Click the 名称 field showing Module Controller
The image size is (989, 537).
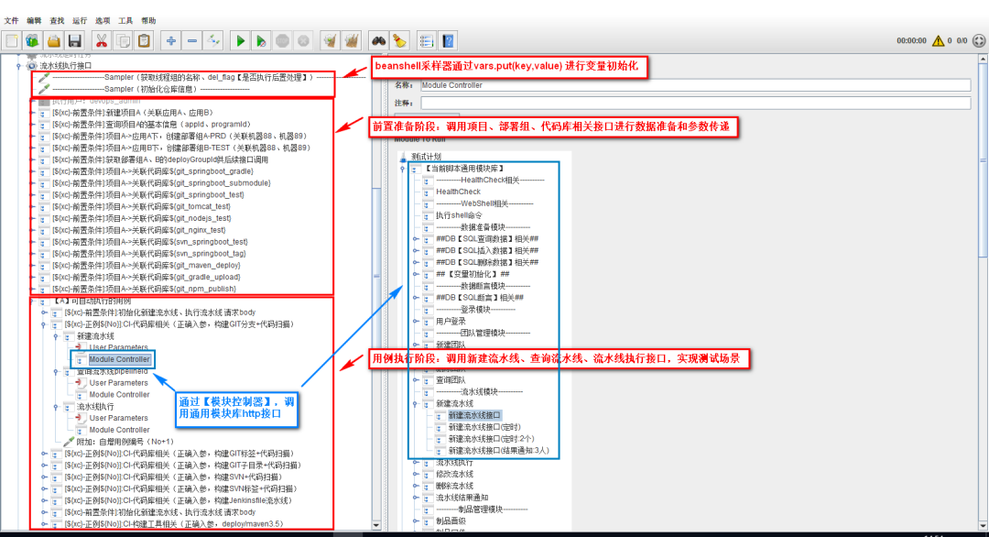tap(641, 85)
